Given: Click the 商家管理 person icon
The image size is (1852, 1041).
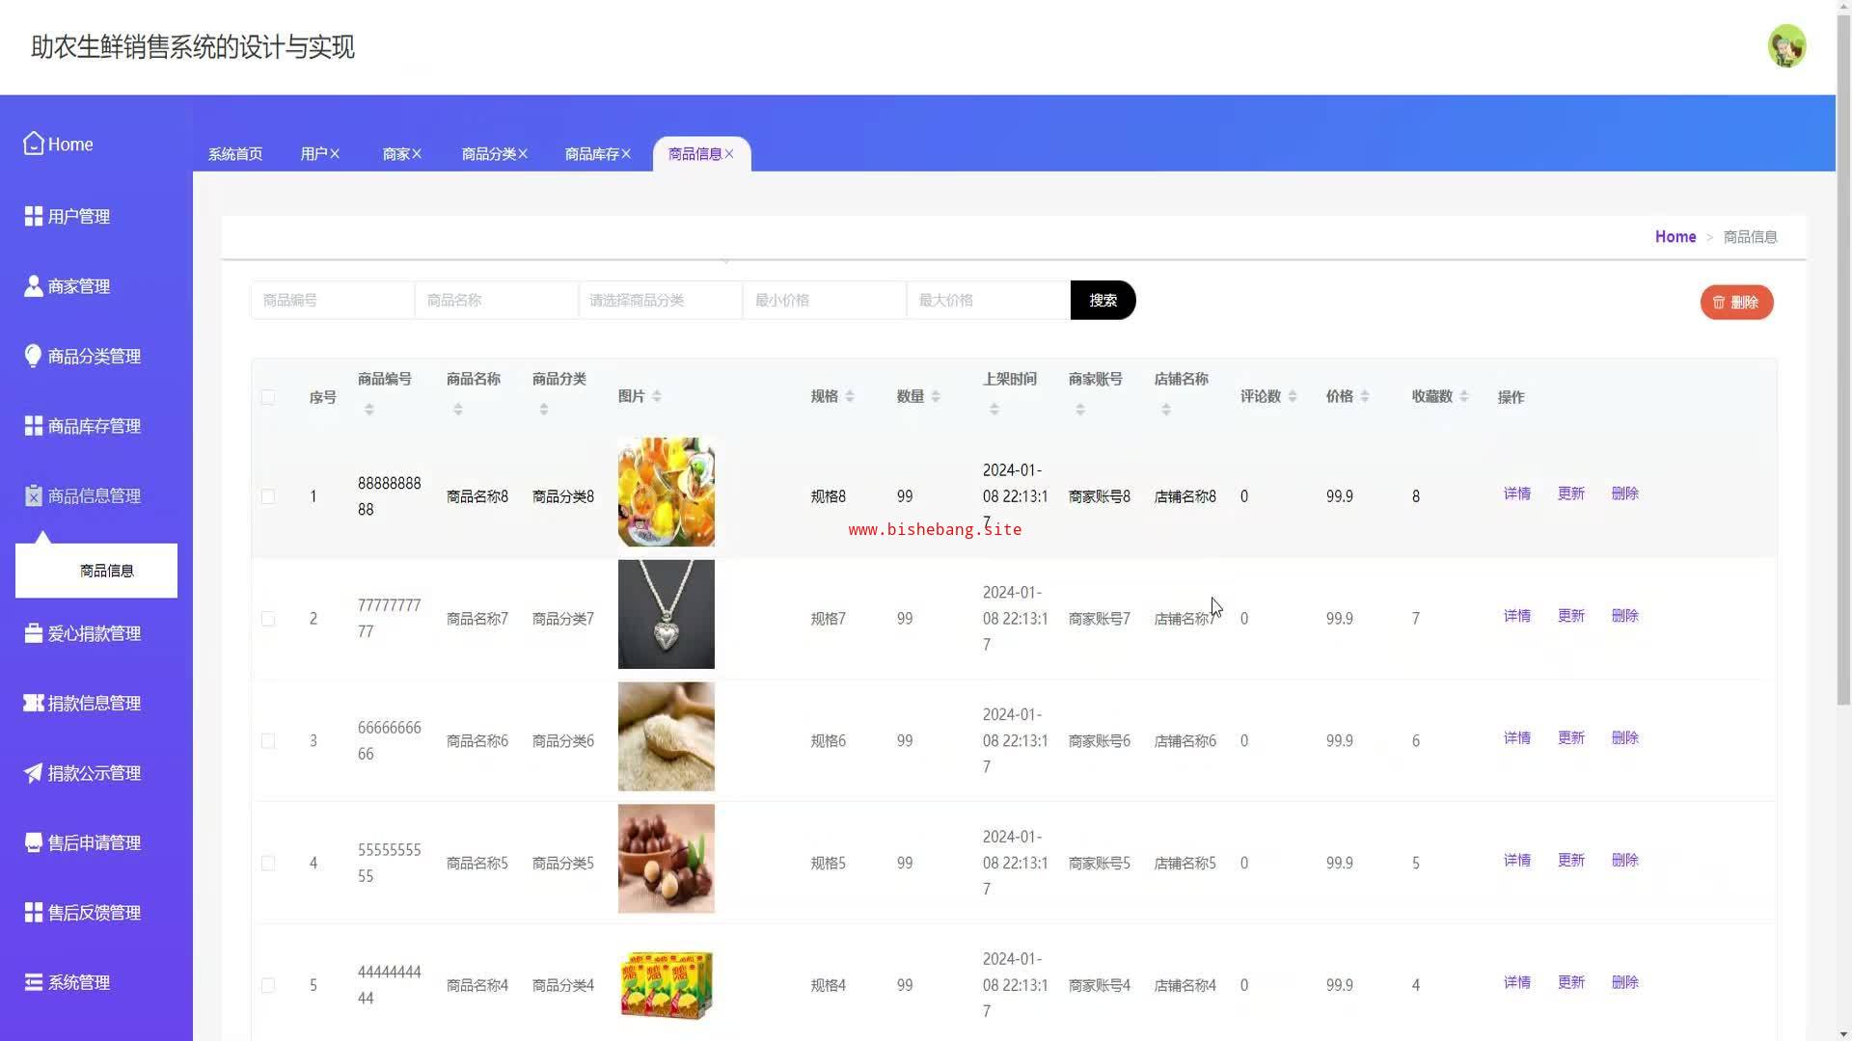Looking at the screenshot, I should (x=34, y=286).
